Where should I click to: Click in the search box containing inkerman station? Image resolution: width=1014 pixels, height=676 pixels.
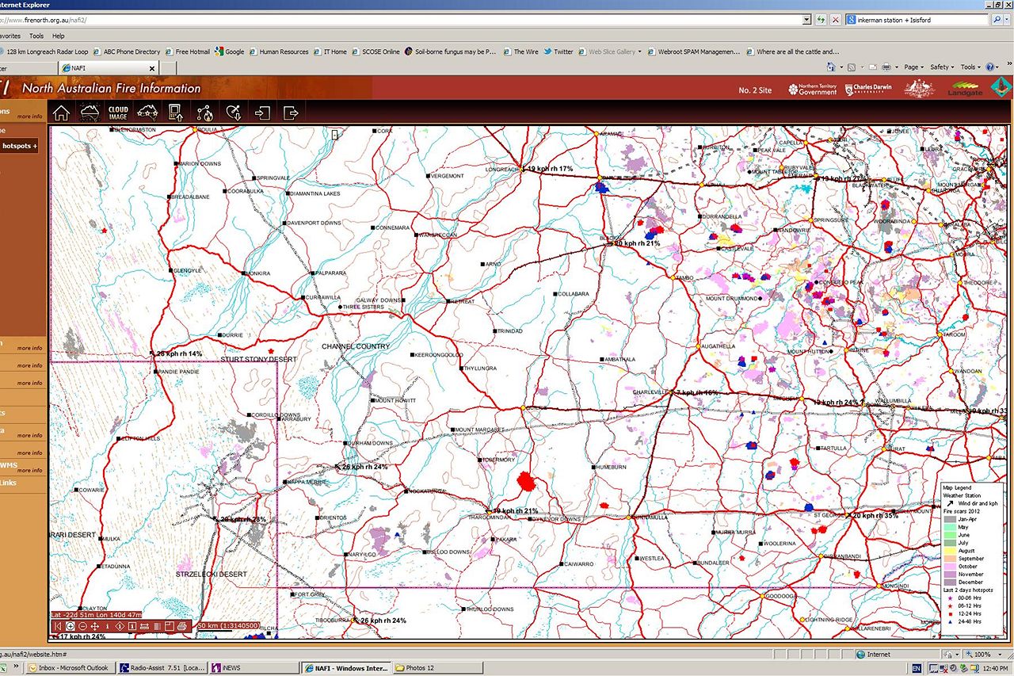coord(919,20)
